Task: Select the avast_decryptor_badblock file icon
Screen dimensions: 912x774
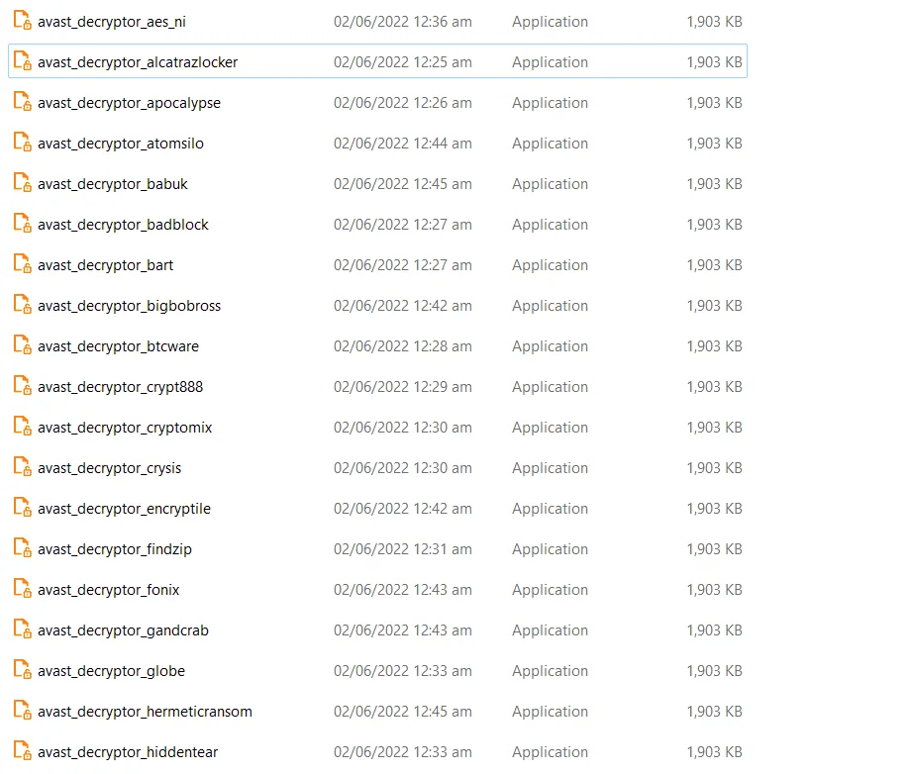Action: click(23, 224)
